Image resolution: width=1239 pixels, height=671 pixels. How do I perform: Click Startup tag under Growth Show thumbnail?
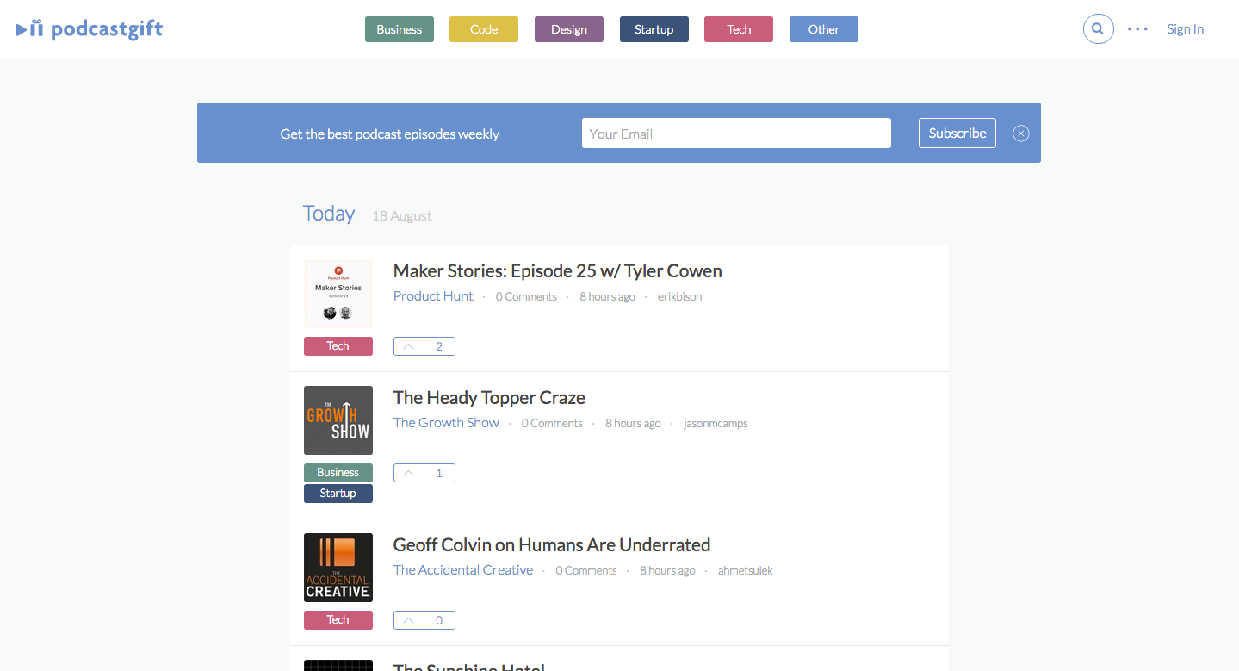pyautogui.click(x=338, y=494)
